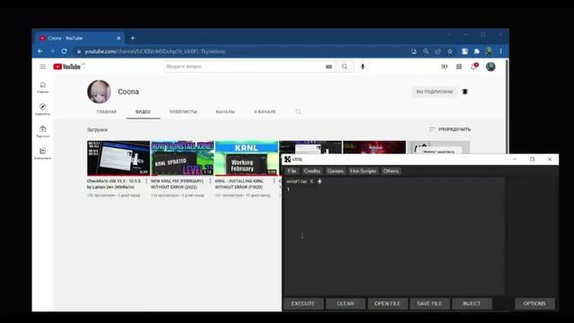Click the KRNL logo icon in title bar
The height and width of the screenshot is (323, 574).
(x=287, y=160)
